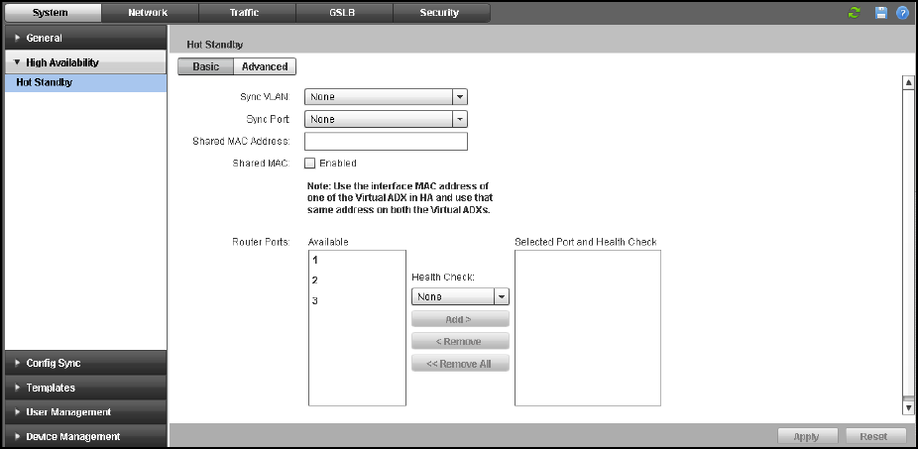
Task: Open the Security tab
Action: point(440,12)
